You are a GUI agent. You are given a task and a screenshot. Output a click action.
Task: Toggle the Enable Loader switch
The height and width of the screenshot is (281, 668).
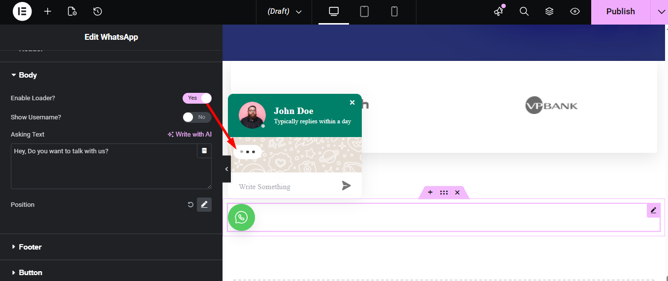coord(197,98)
